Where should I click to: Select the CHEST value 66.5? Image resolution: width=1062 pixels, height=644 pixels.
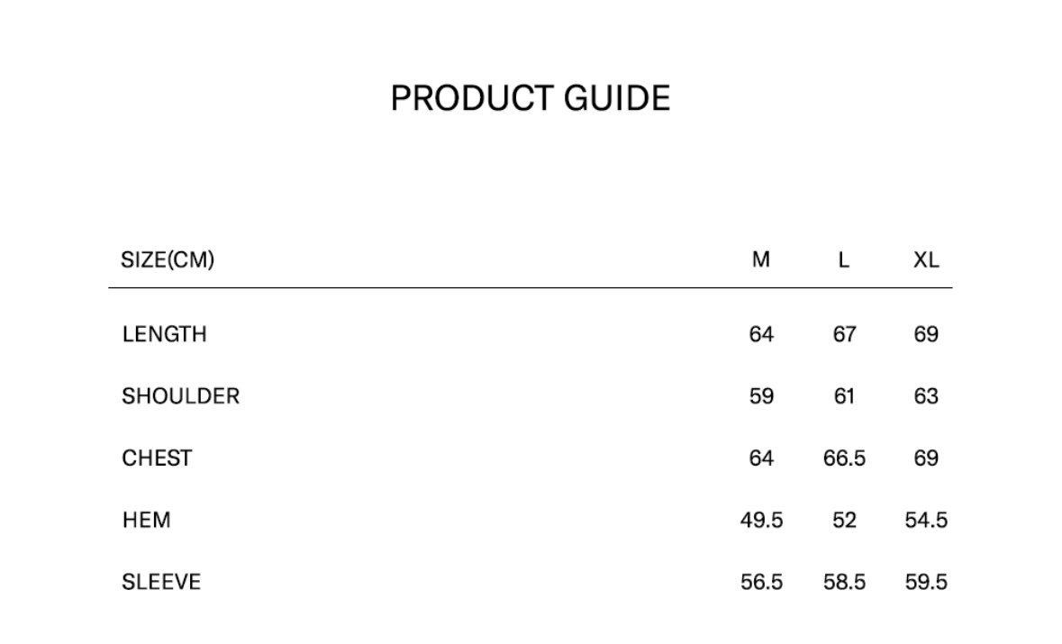pos(844,458)
